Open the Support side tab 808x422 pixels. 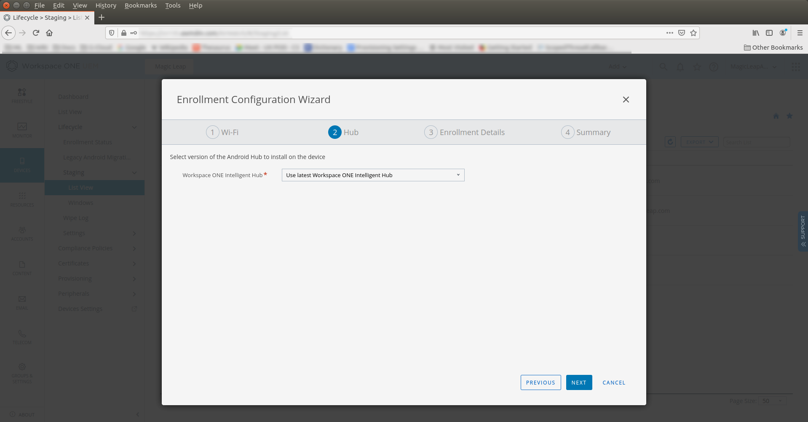pyautogui.click(x=803, y=231)
